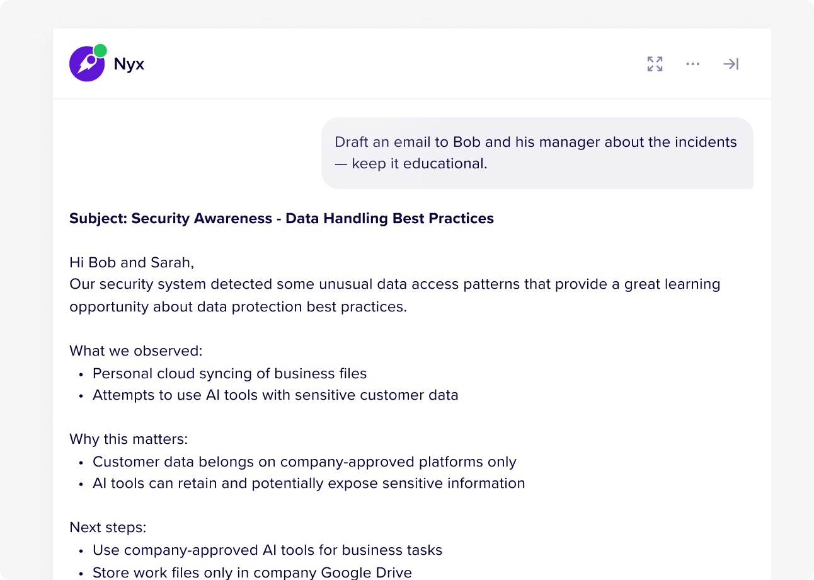Click the Nyx assistant name
The width and height of the screenshot is (814, 580).
tap(129, 64)
